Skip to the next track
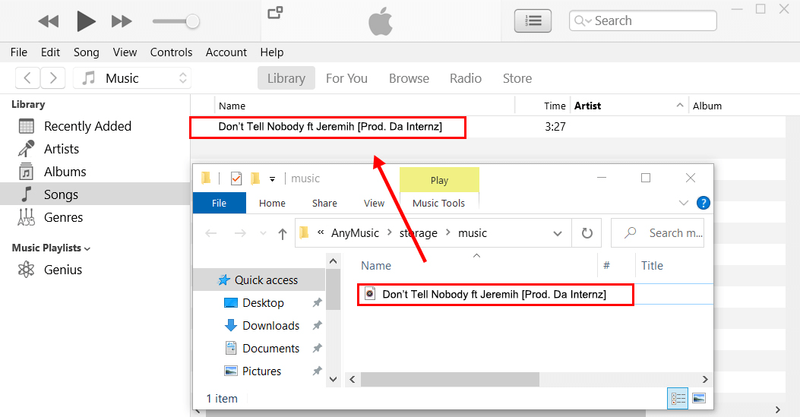 click(122, 21)
